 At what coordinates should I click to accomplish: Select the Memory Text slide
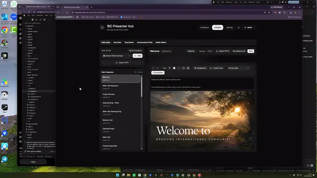pos(121,122)
